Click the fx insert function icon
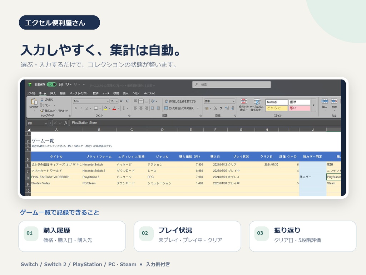This screenshot has width=366, height=275. (x=66, y=123)
